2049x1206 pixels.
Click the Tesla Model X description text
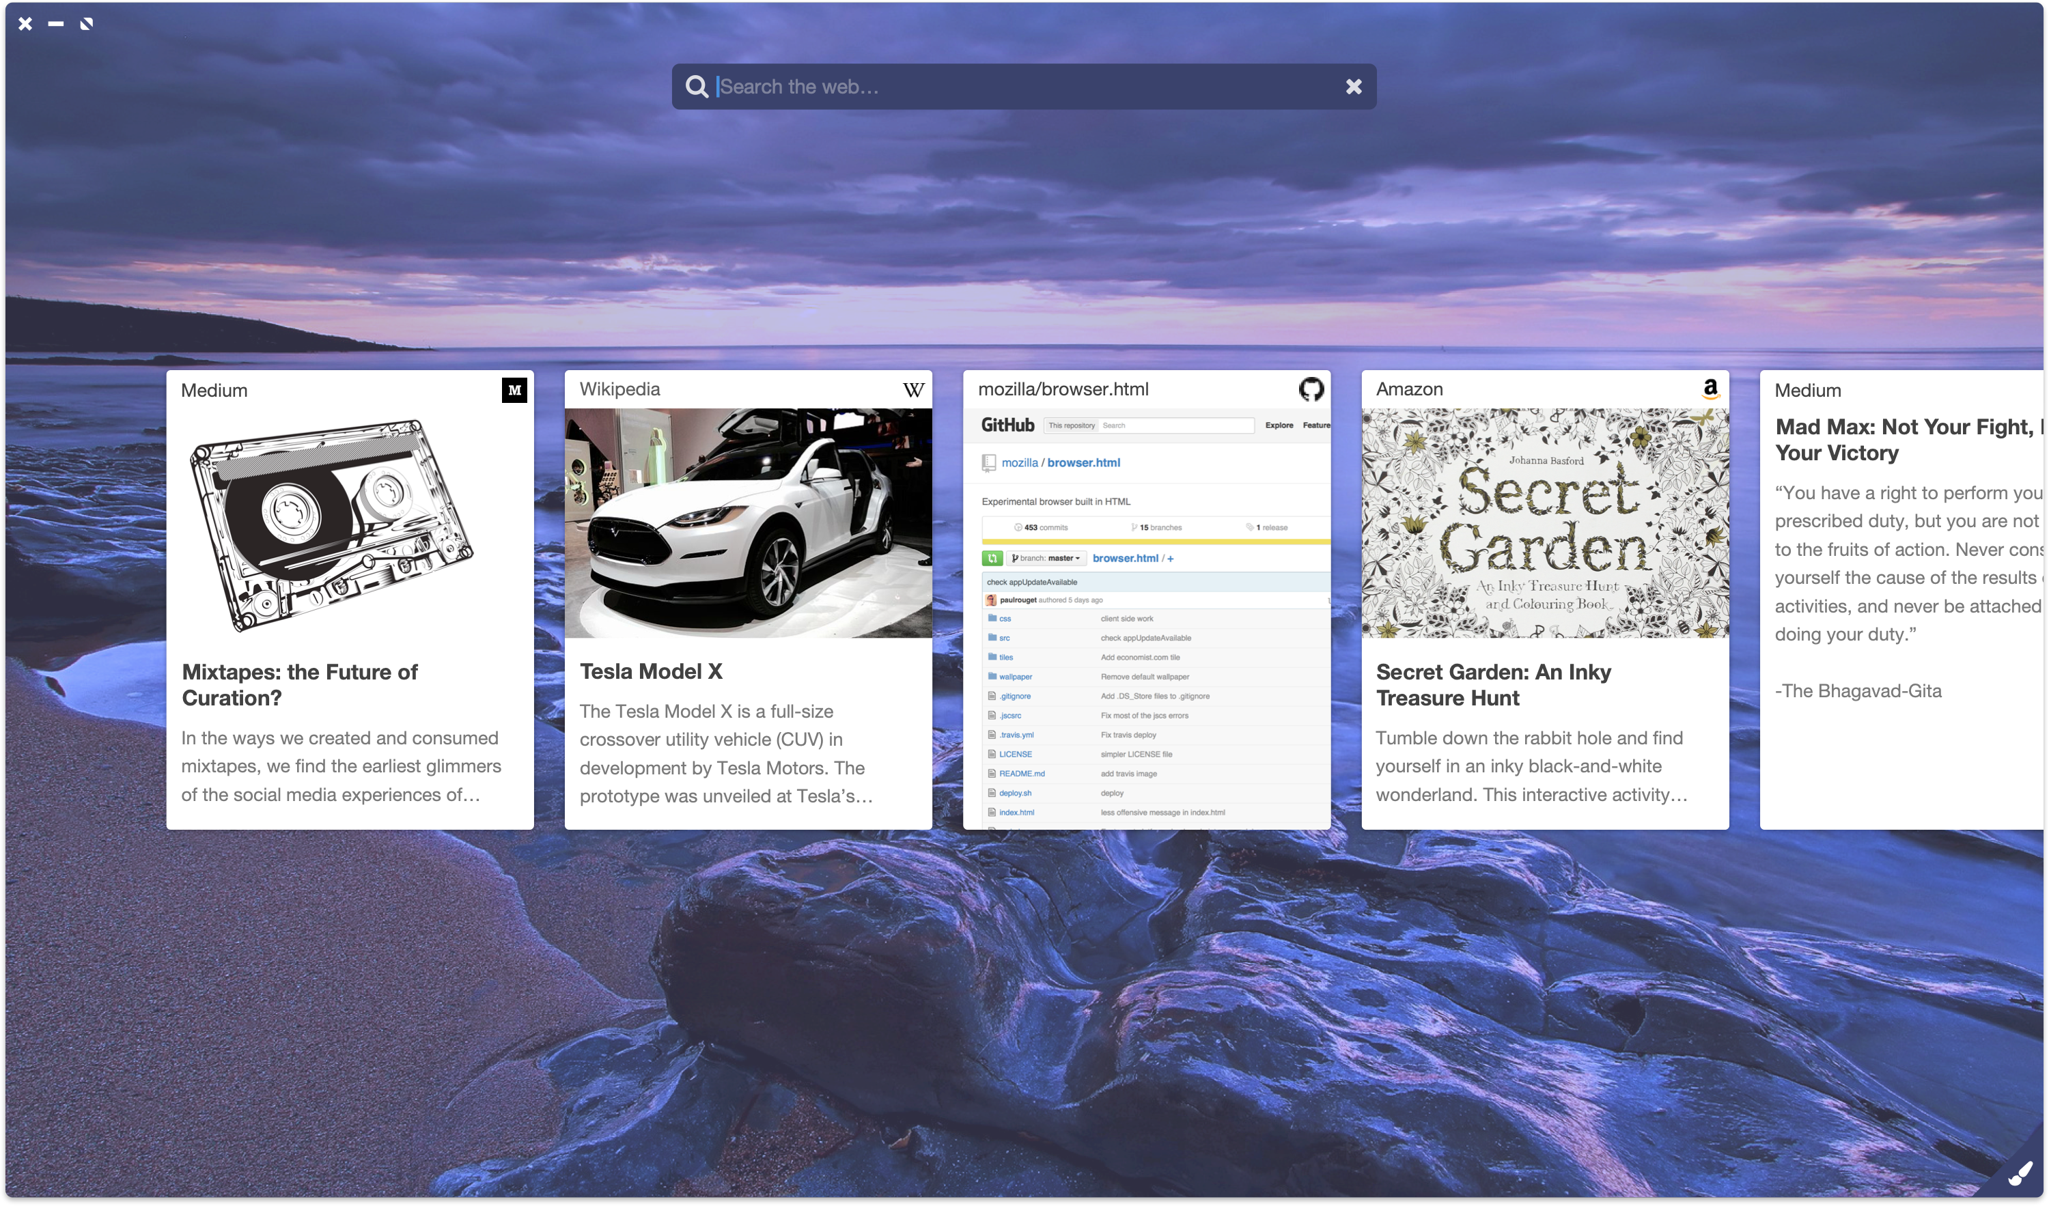pos(726,753)
